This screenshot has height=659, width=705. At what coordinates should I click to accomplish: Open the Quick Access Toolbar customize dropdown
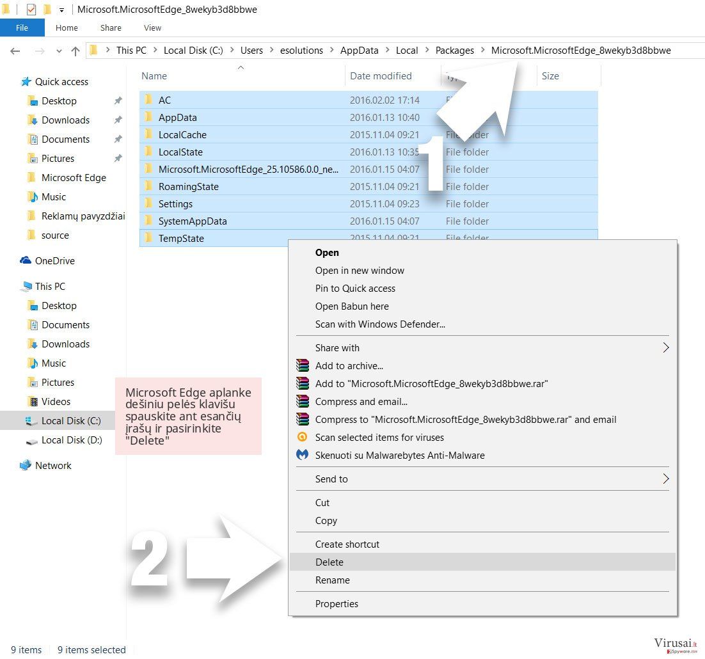tap(61, 10)
